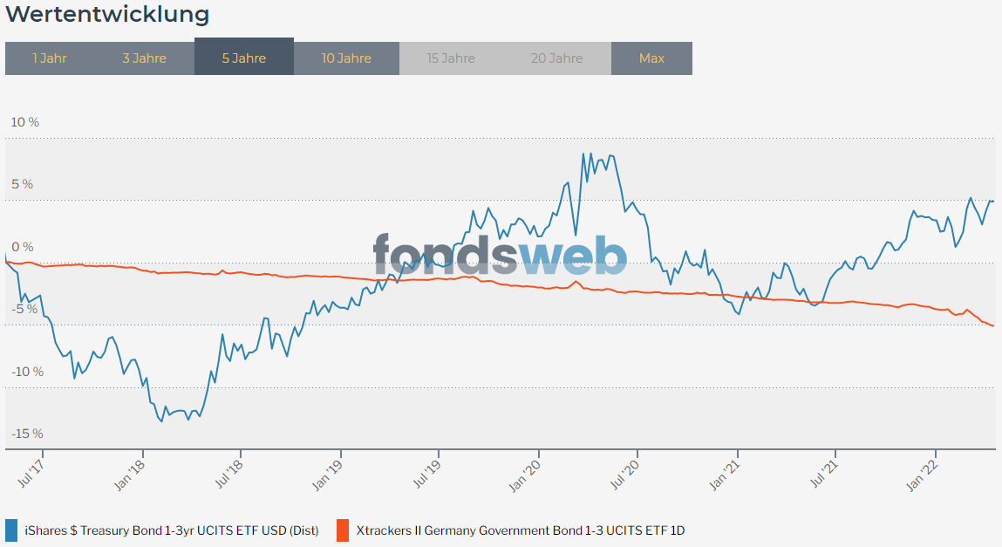Viewport: 1002px width, 547px height.
Task: Show the Max time range
Action: click(651, 58)
